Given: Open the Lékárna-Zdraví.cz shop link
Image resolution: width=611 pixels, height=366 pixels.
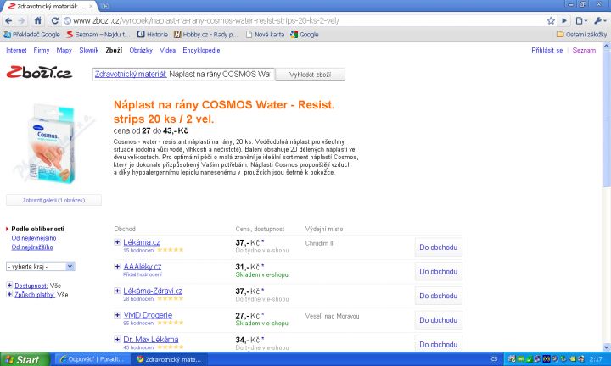Looking at the screenshot, I should click(x=153, y=291).
